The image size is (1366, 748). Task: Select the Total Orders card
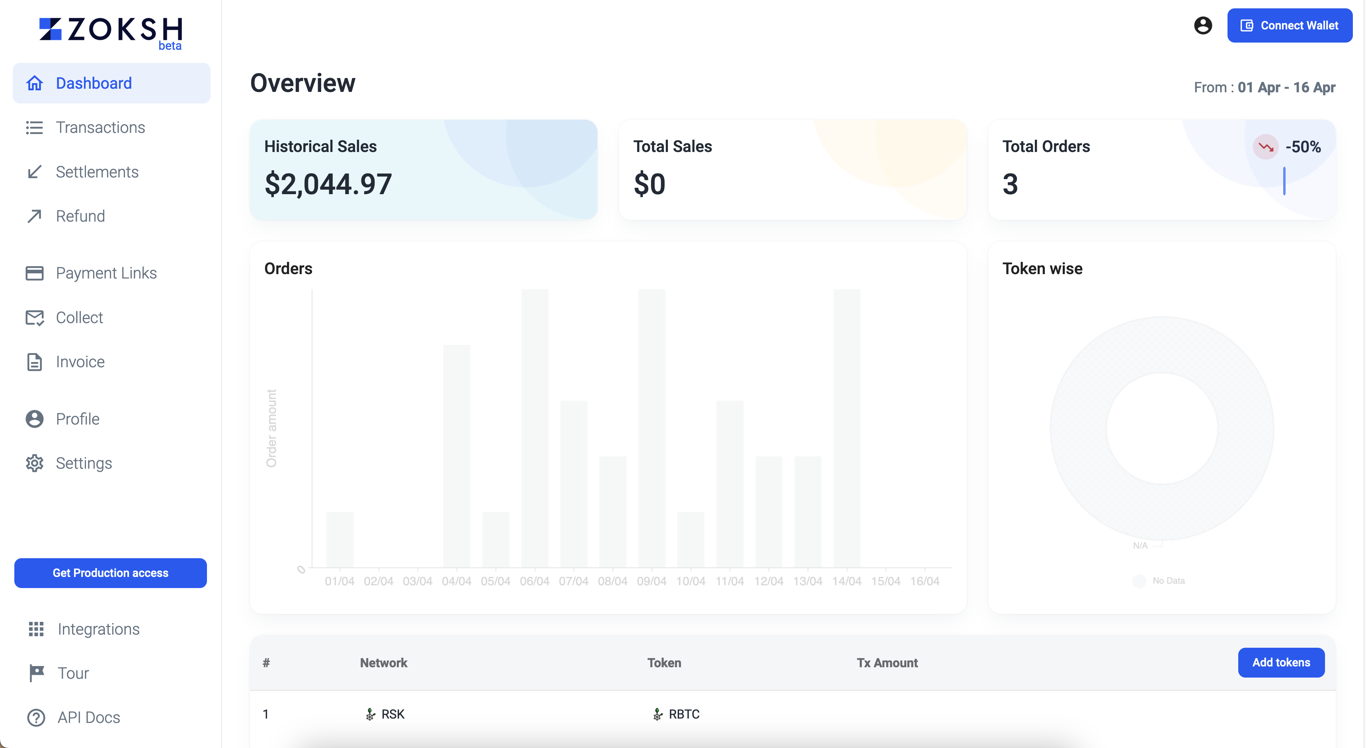[x=1161, y=169]
